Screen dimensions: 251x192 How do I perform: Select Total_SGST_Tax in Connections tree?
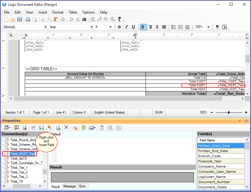[x=22, y=154]
